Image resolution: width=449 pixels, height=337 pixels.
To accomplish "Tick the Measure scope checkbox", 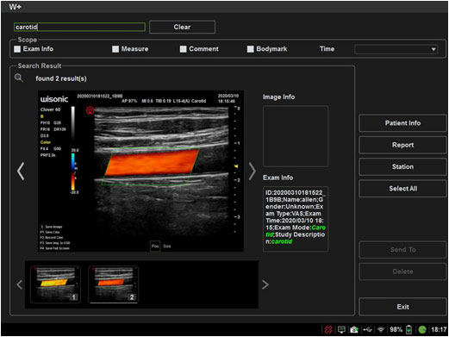I will [115, 49].
